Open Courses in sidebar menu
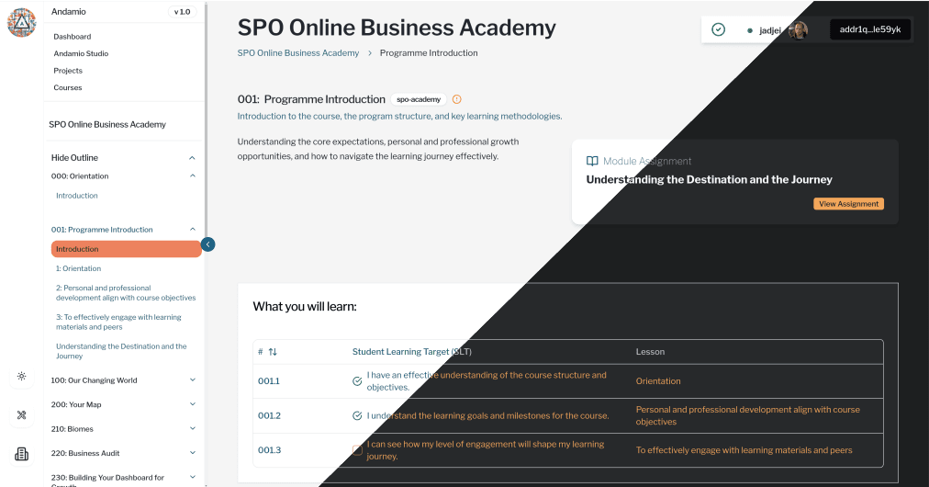 (68, 87)
